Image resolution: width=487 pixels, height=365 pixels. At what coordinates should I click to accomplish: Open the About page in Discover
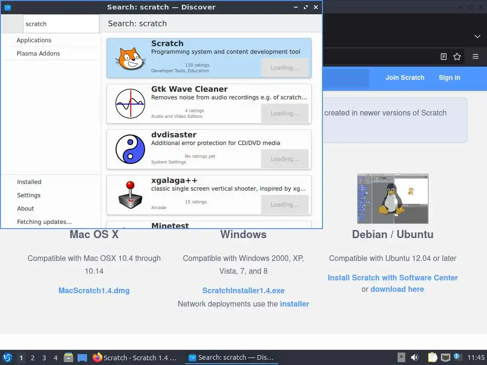[51, 209]
